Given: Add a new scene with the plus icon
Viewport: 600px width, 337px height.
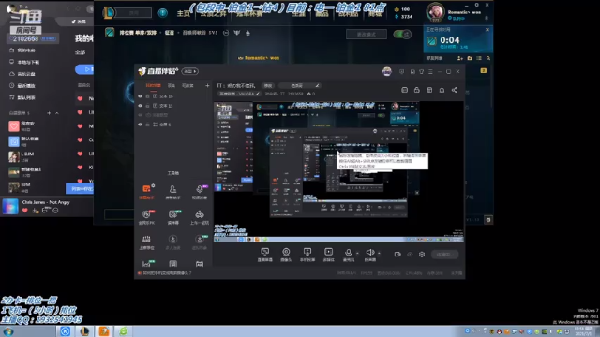Looking at the screenshot, I should pyautogui.click(x=207, y=85).
